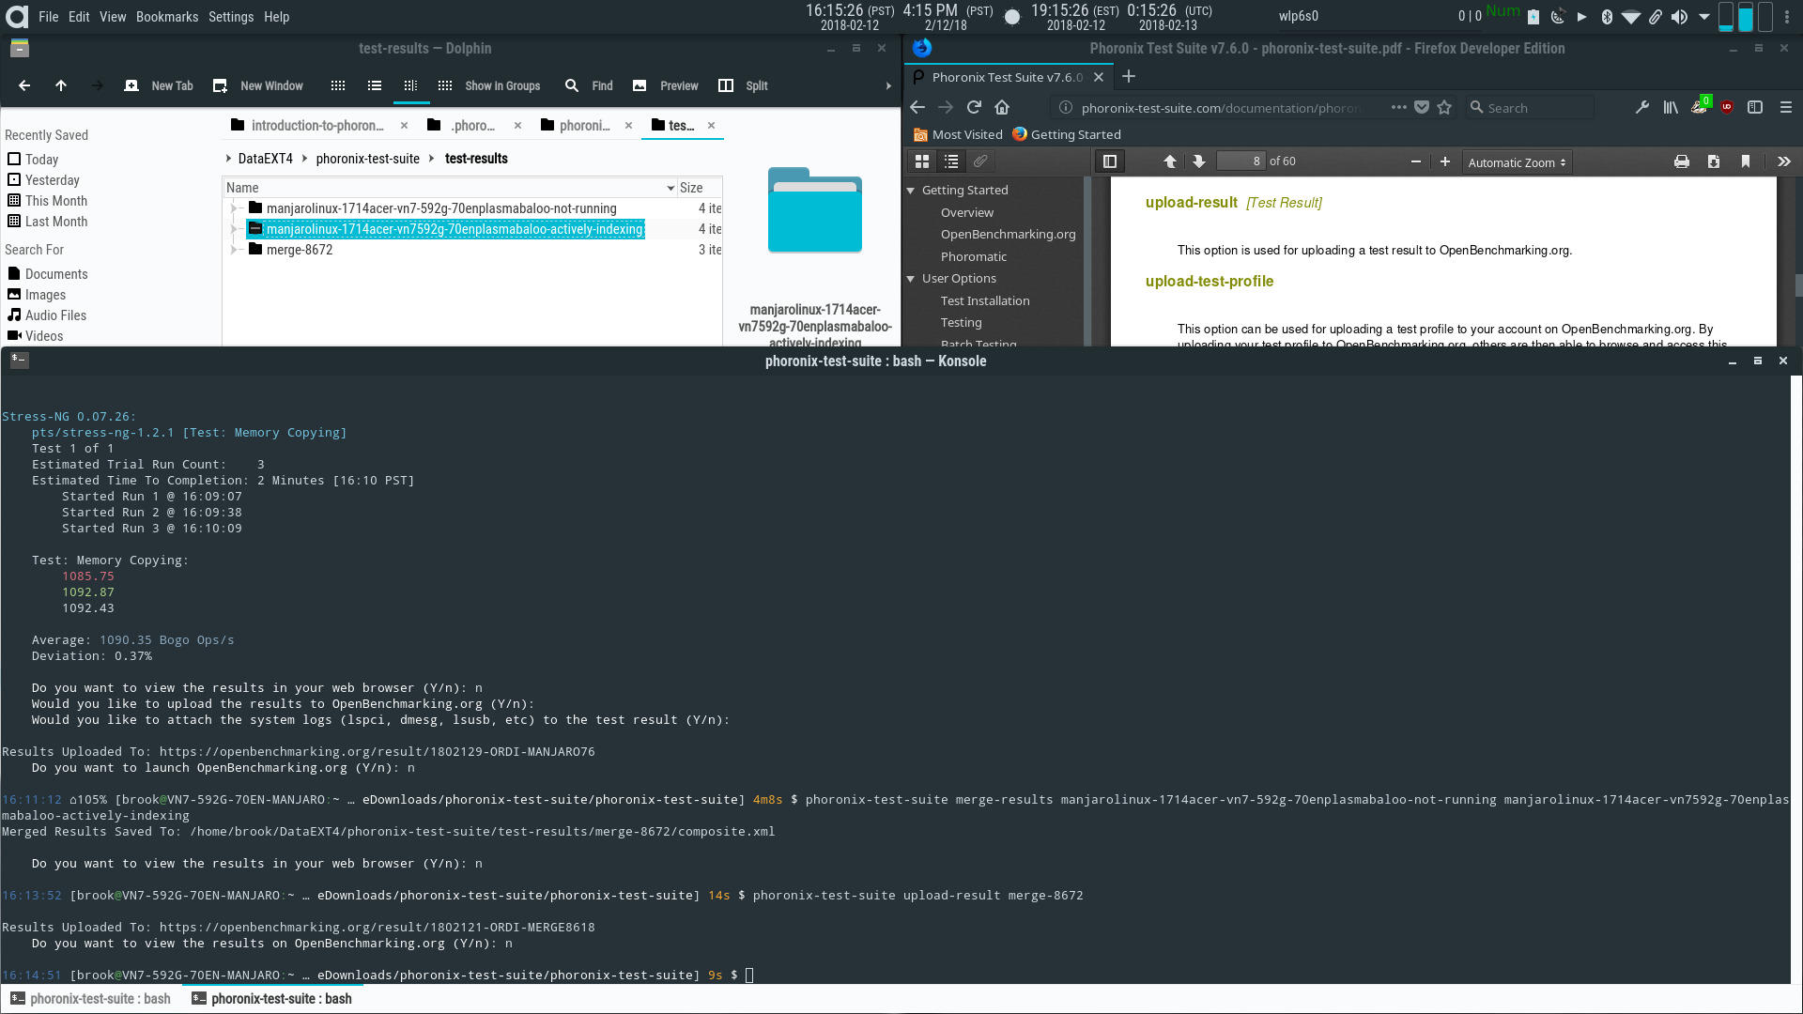The width and height of the screenshot is (1803, 1014).
Task: Open PDF viewer tools chevron menu
Action: 1784,161
